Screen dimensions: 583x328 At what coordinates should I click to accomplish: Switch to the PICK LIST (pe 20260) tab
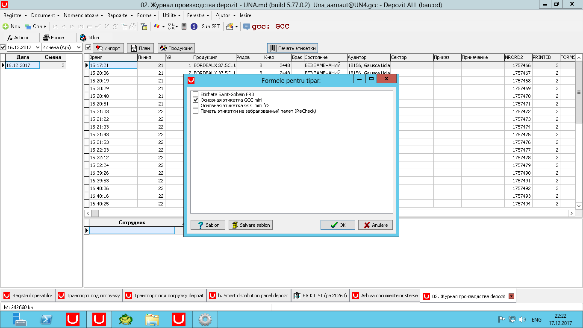320,296
